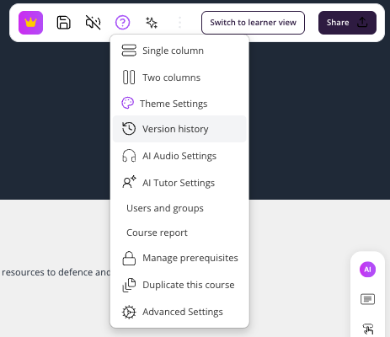Screen dimensions: 390x337
Task: Select Duplicate this course
Action: (179, 285)
